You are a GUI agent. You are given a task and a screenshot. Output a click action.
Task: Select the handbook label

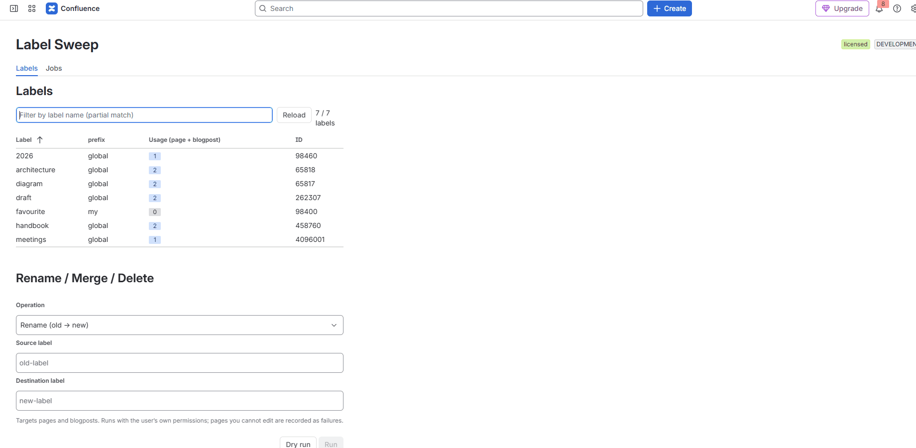click(x=32, y=225)
